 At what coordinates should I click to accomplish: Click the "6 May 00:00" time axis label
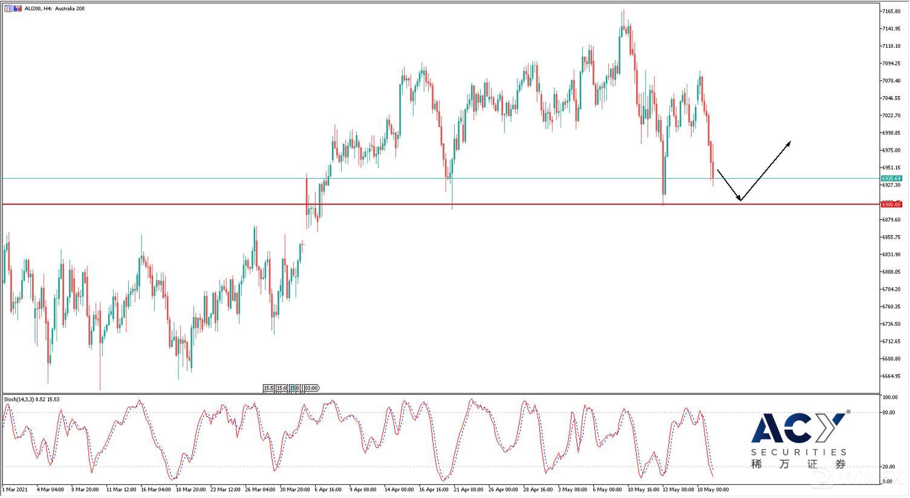pos(607,490)
